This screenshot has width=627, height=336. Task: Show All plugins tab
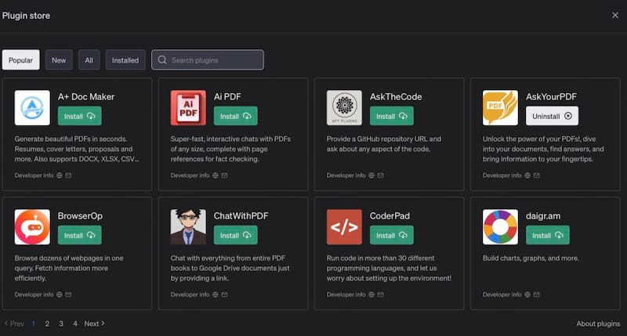(89, 60)
